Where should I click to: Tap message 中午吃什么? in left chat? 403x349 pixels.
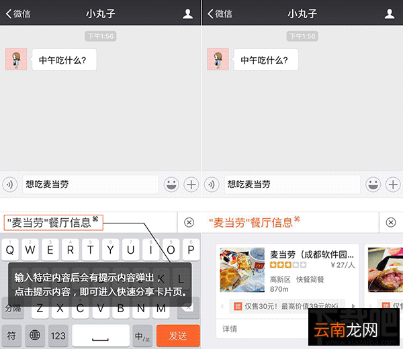click(x=64, y=60)
